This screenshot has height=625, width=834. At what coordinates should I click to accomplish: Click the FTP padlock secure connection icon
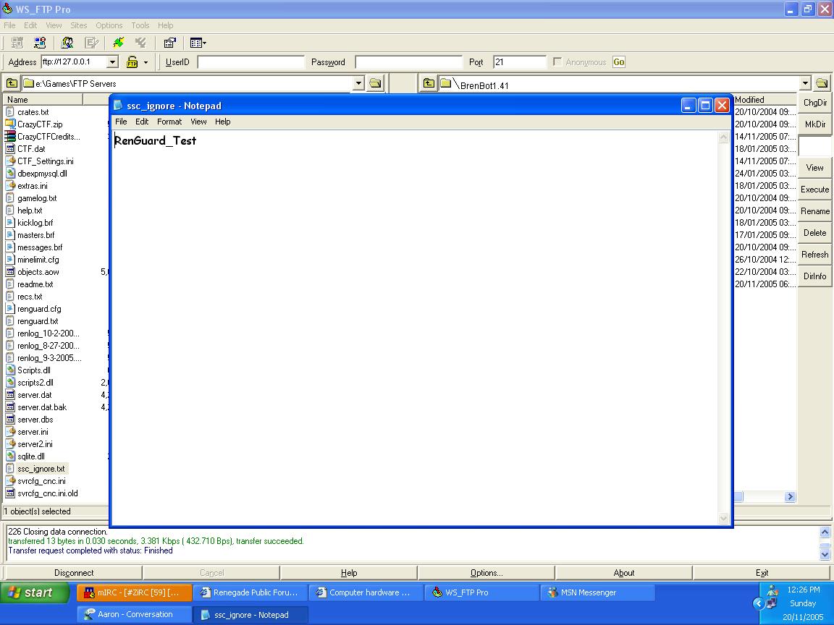click(132, 62)
